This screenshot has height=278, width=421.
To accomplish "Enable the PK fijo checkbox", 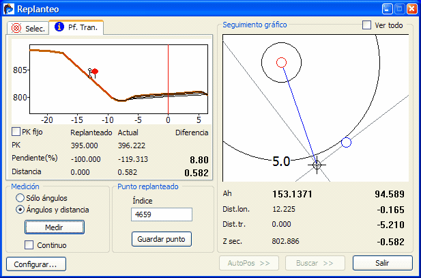I will coord(16,132).
